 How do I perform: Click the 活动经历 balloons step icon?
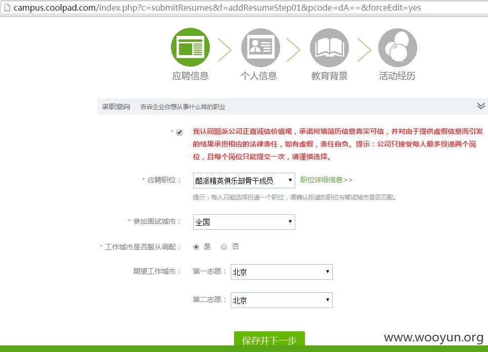pyautogui.click(x=397, y=47)
